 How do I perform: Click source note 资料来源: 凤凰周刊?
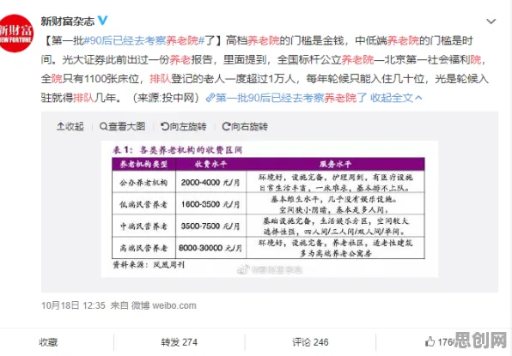149,265
